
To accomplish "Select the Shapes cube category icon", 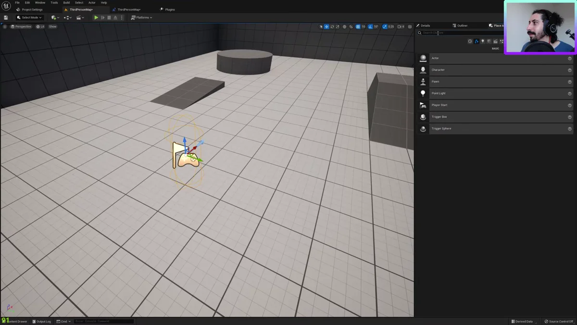I will (x=489, y=41).
